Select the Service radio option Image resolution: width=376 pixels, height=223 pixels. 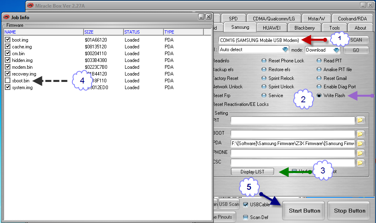(x=264, y=96)
